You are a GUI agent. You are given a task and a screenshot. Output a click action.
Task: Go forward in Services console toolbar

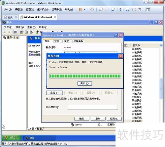9,32
